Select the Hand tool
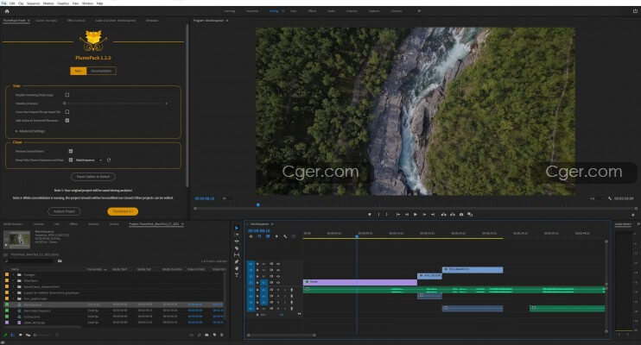 tap(237, 268)
